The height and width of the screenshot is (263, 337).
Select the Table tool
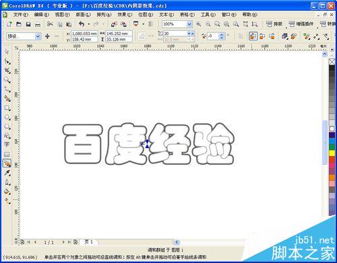pos(7,154)
